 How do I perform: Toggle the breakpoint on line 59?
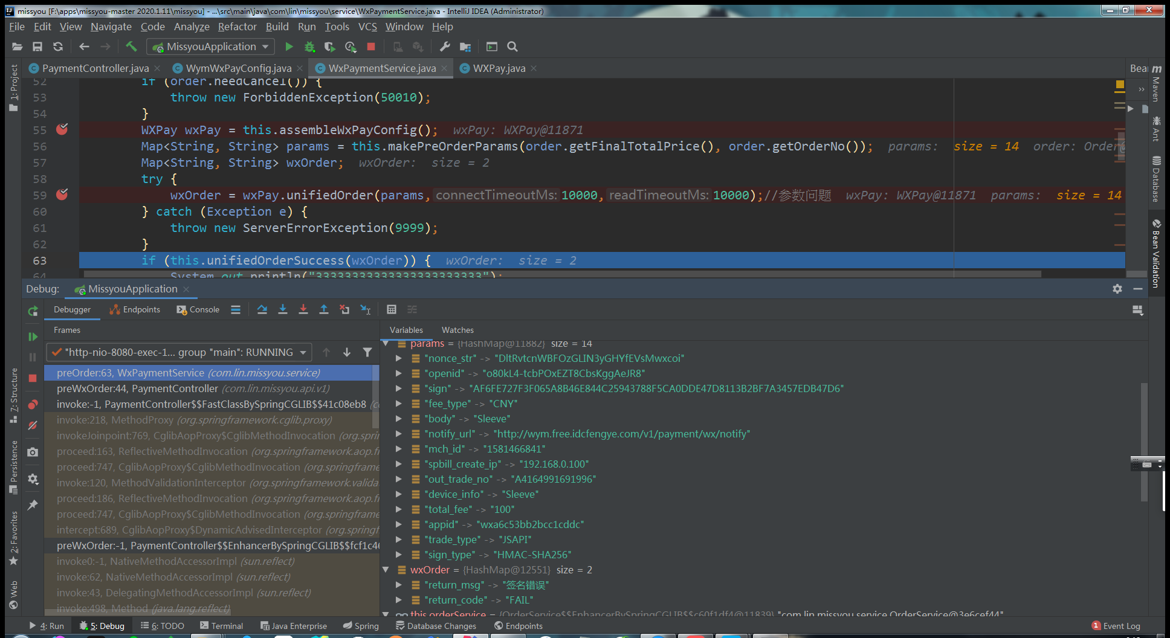pyautogui.click(x=62, y=195)
